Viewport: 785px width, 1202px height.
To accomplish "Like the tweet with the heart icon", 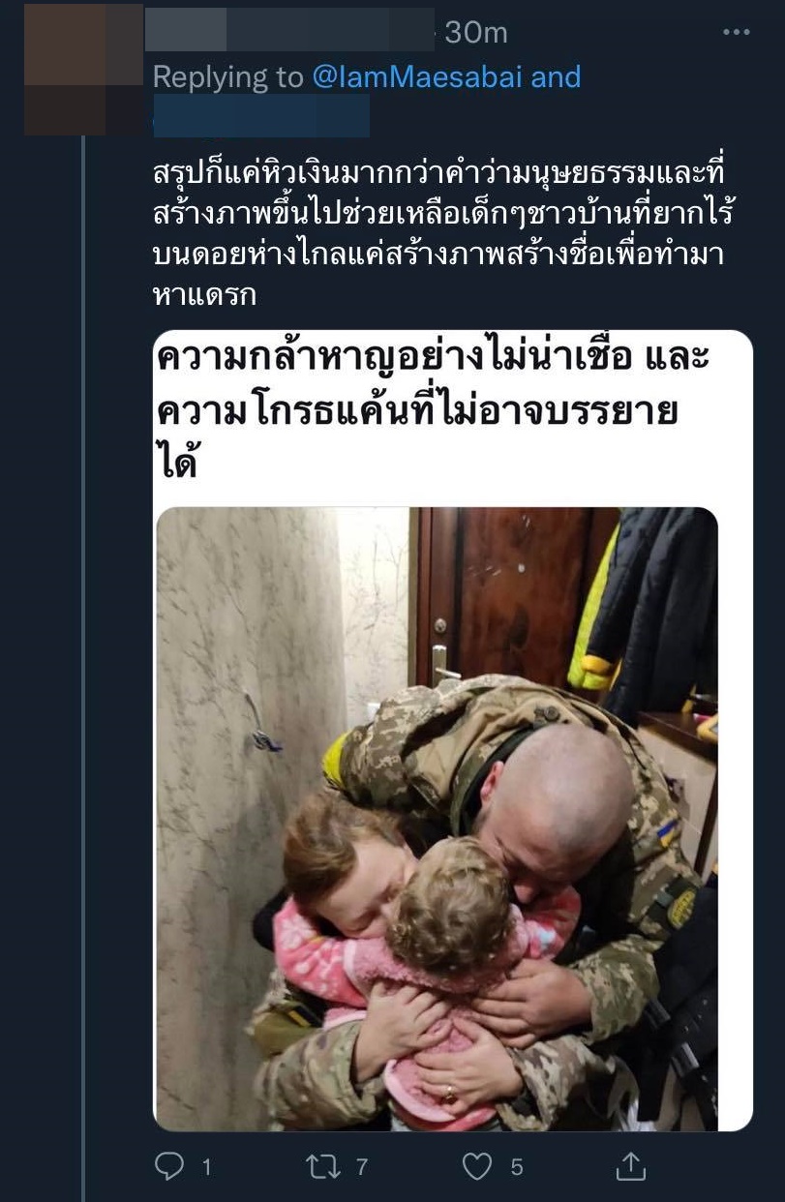I will click(x=477, y=1167).
